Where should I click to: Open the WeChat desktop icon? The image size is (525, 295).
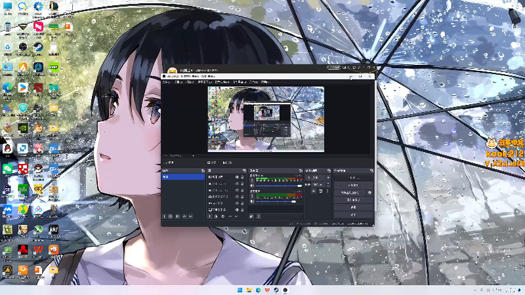7,168
